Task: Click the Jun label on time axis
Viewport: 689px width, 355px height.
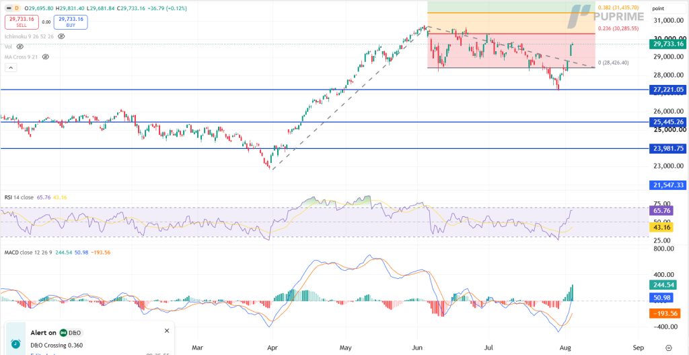Action: tap(416, 347)
